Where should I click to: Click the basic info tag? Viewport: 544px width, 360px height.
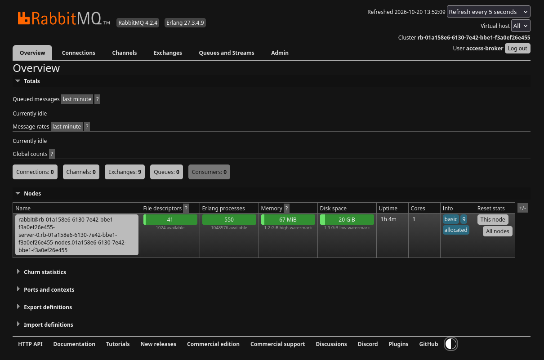pyautogui.click(x=450, y=219)
